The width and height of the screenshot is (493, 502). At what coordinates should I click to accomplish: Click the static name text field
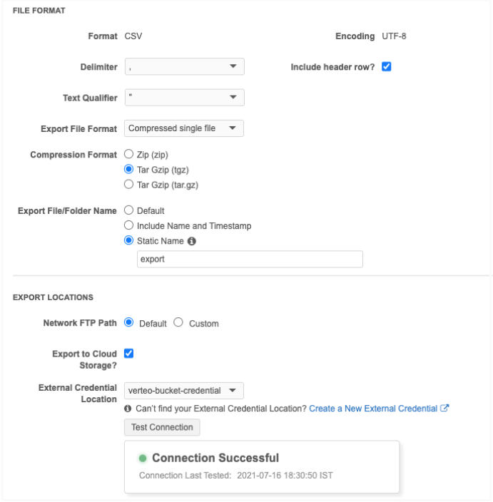coord(250,260)
